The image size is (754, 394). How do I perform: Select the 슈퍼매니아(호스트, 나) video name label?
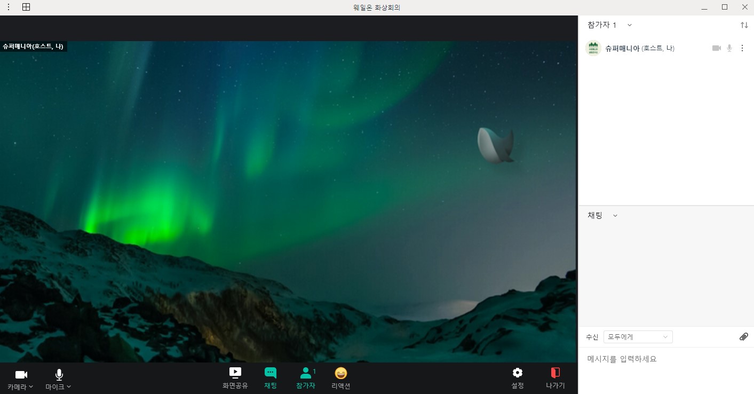[x=33, y=46]
